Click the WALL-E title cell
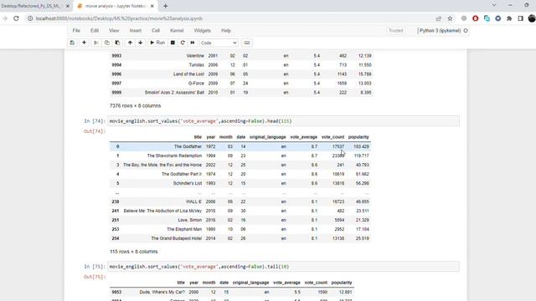Image resolution: width=536 pixels, height=301 pixels. pos(193,202)
